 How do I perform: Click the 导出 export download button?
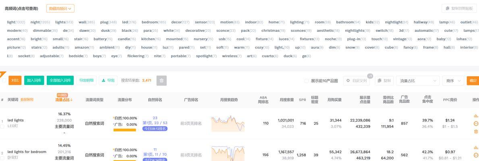pos(108,80)
